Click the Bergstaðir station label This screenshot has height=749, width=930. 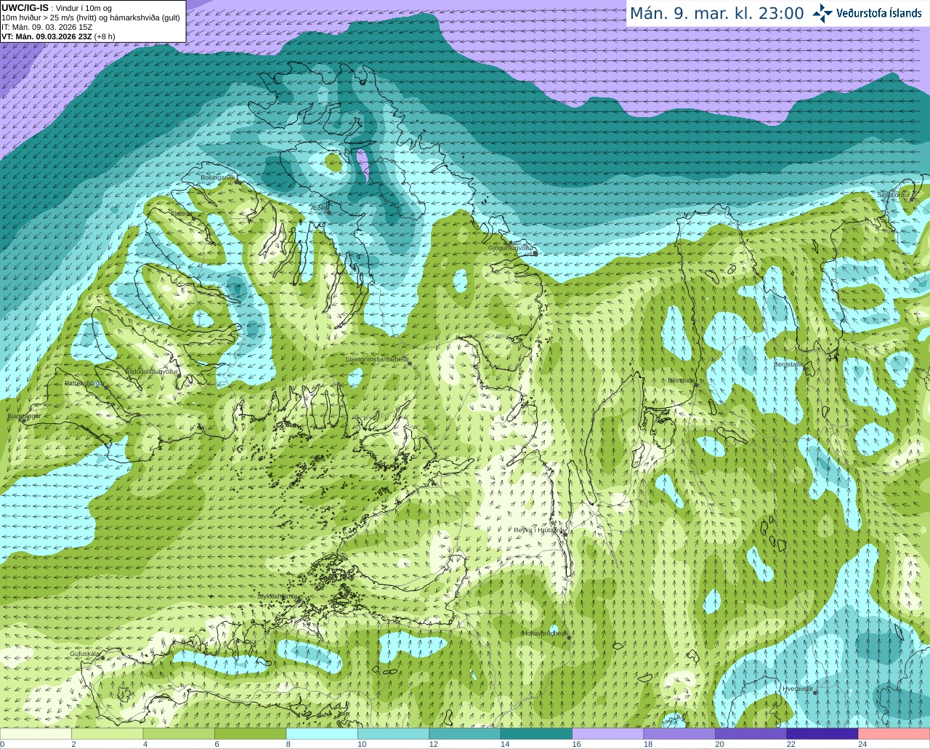(788, 364)
